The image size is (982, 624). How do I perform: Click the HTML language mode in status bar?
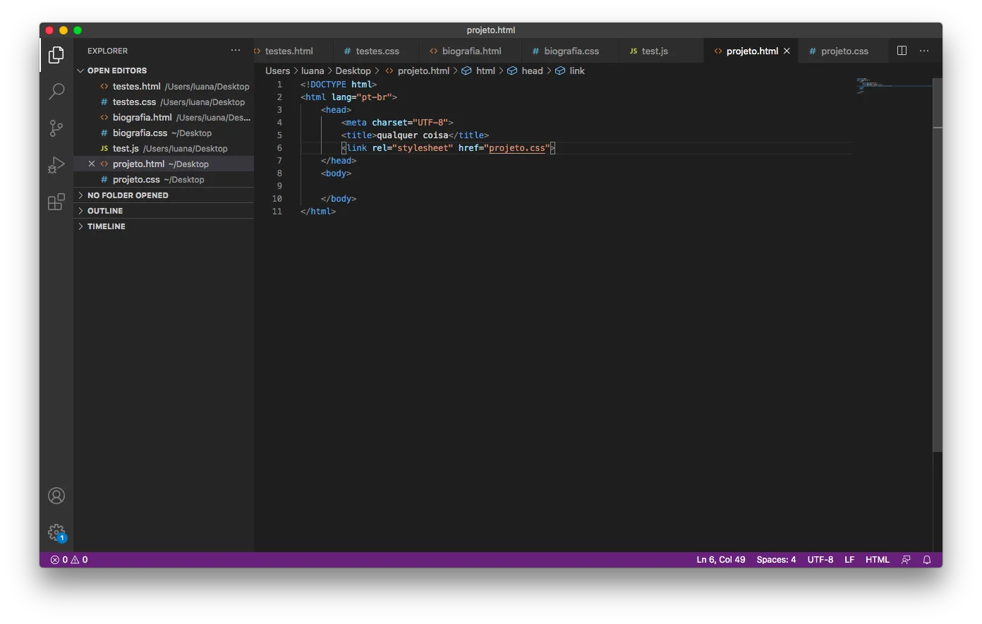(878, 560)
